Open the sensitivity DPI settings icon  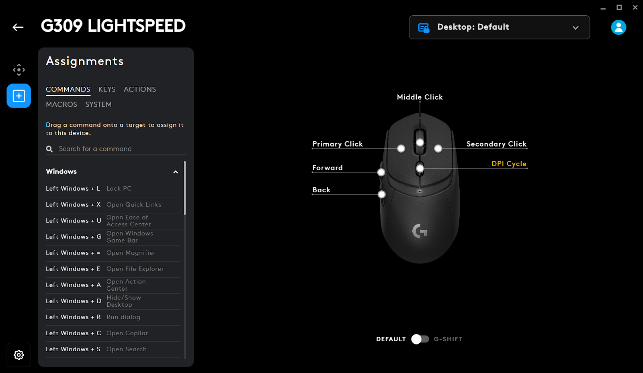(x=19, y=70)
